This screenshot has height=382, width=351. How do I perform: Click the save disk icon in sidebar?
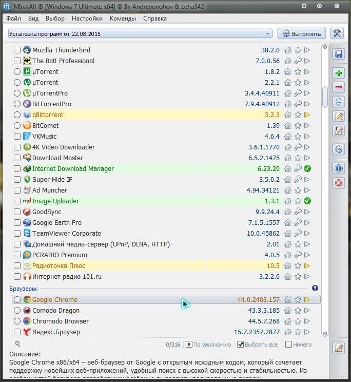(339, 54)
